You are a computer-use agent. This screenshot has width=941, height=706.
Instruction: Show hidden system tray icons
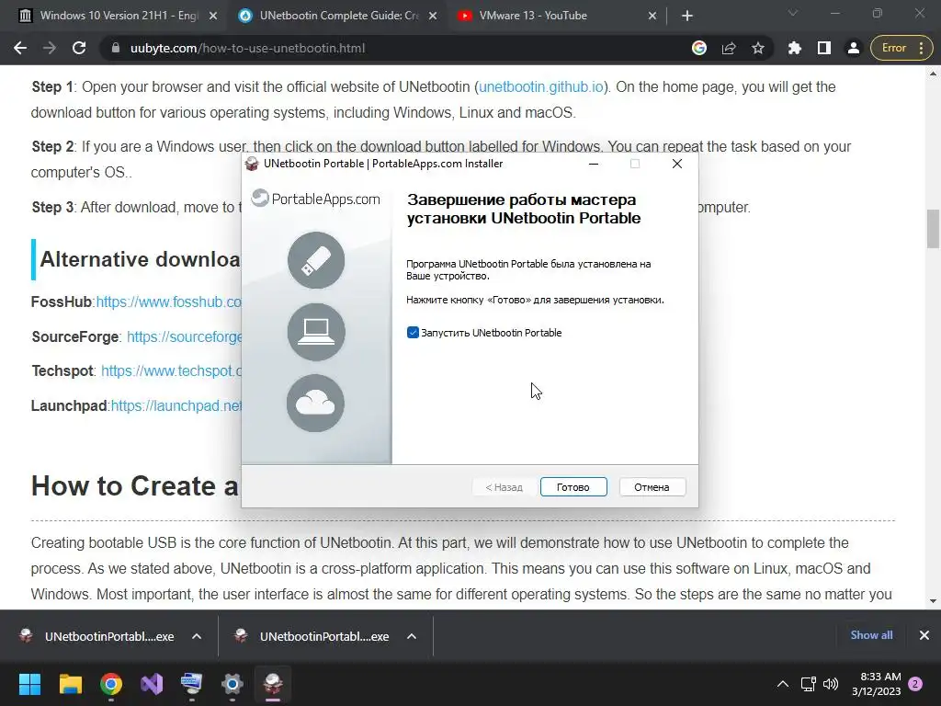783,684
